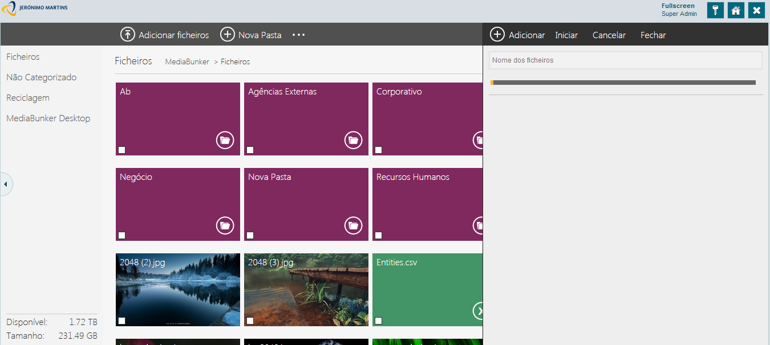Open the Nova Pasta folder icon
The image size is (770, 345).
(354, 225)
